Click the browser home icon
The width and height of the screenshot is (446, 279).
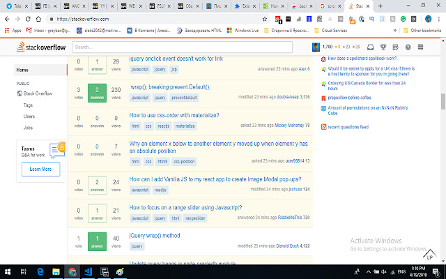point(38,19)
